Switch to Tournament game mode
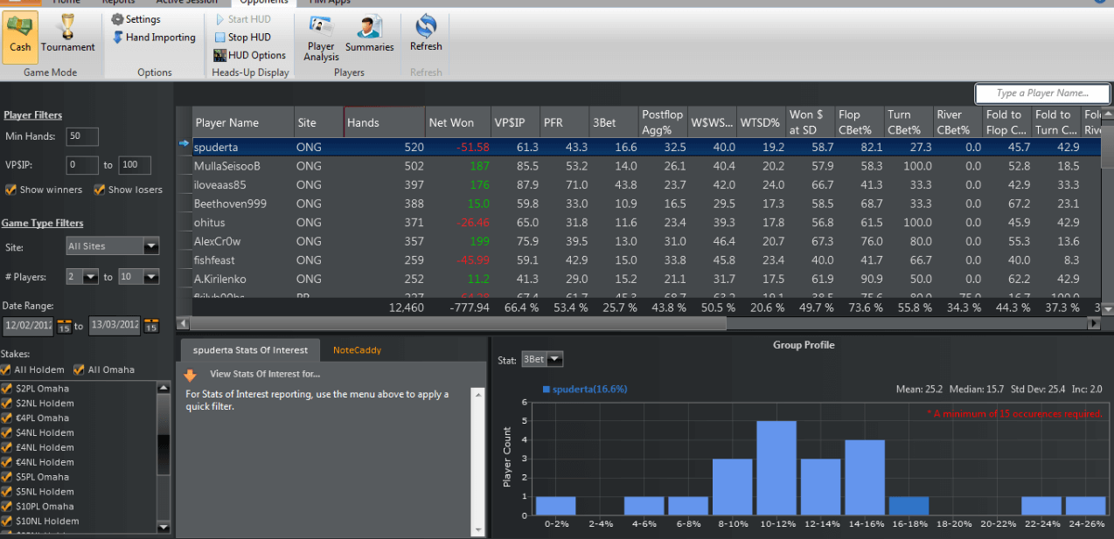The image size is (1114, 539). (x=67, y=36)
